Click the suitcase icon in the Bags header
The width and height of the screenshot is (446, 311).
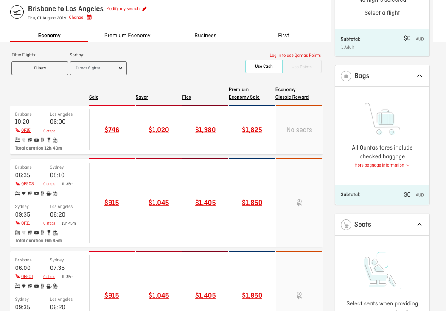[x=346, y=76]
